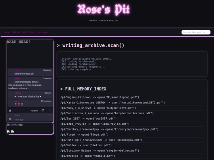The width and height of the screenshot is (214, 160).
Task: Click username Mira in chat
Action: click(x=17, y=101)
